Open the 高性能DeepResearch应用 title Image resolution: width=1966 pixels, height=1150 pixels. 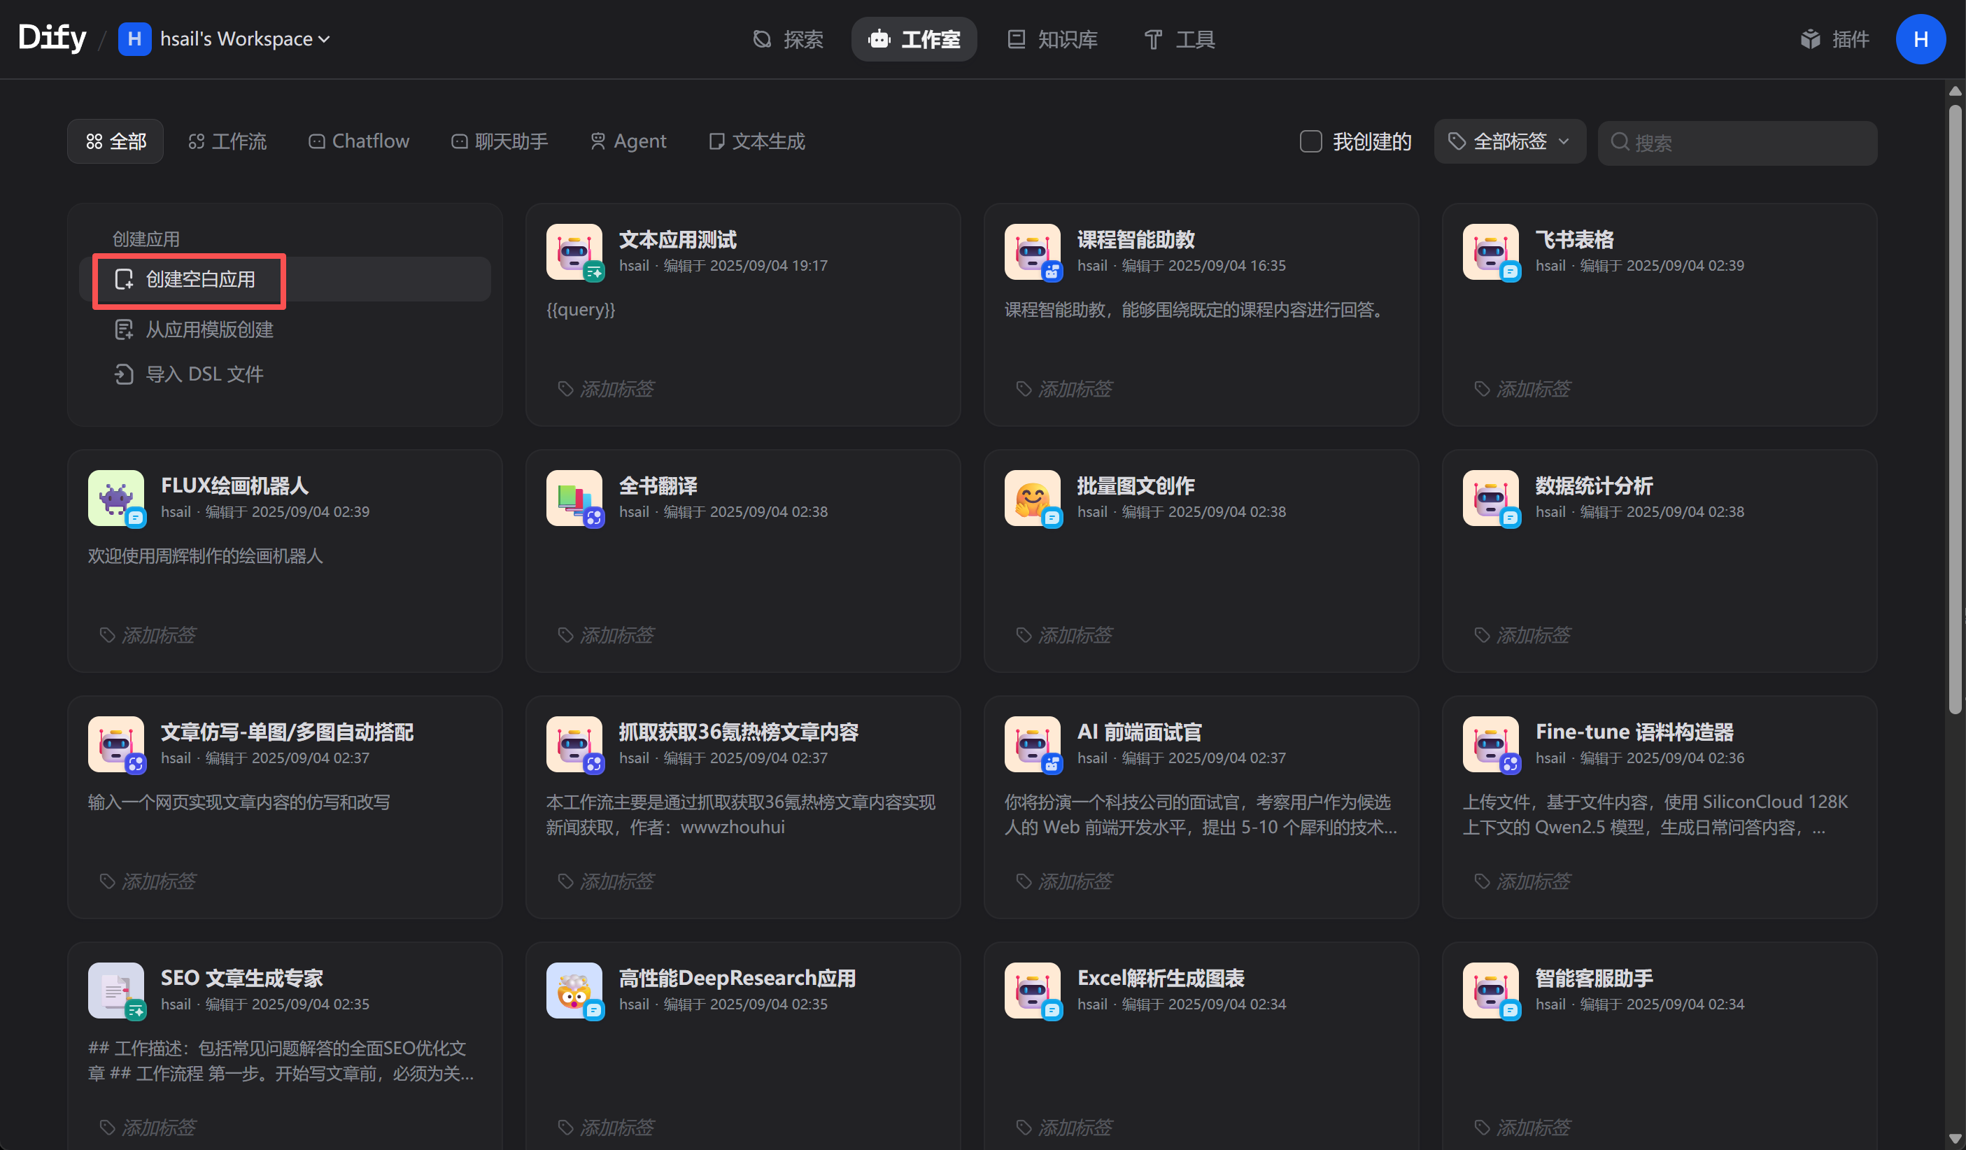tap(737, 978)
